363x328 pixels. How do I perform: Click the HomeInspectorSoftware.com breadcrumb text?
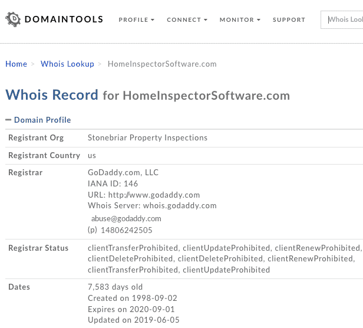coord(162,64)
